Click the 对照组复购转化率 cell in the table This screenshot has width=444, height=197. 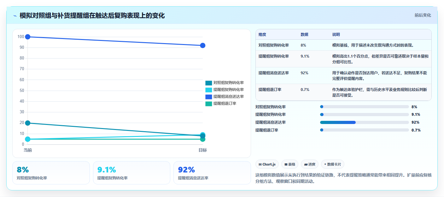click(274, 45)
